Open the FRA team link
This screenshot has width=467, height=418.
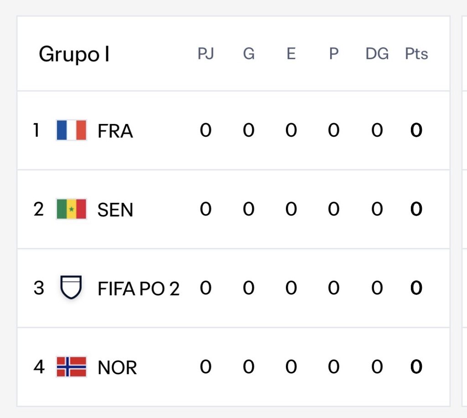point(115,131)
